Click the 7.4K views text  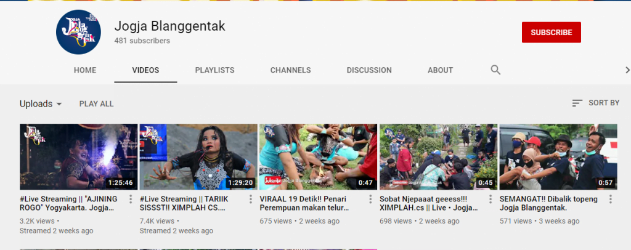pyautogui.click(x=157, y=221)
